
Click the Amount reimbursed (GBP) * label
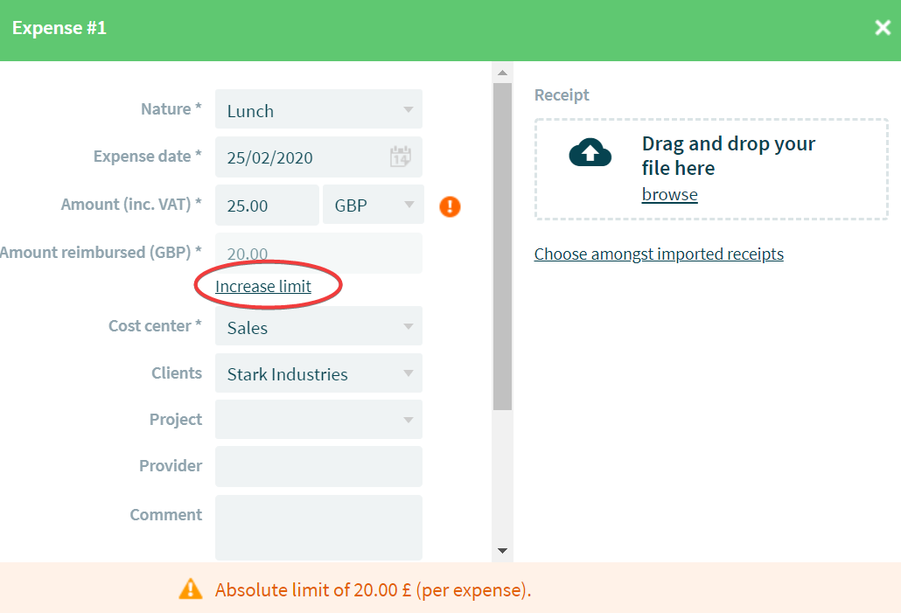pyautogui.click(x=101, y=252)
